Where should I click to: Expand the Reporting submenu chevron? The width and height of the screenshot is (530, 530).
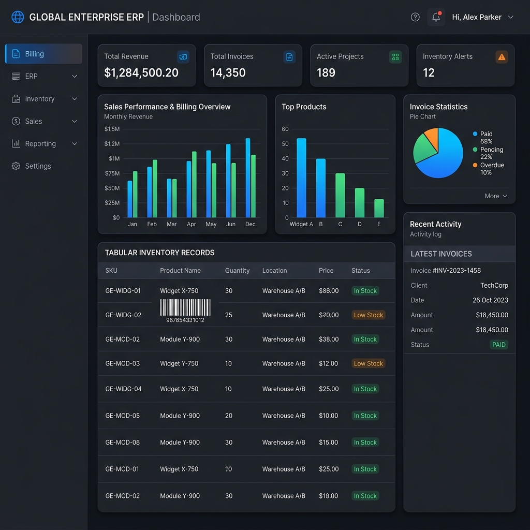click(x=75, y=144)
